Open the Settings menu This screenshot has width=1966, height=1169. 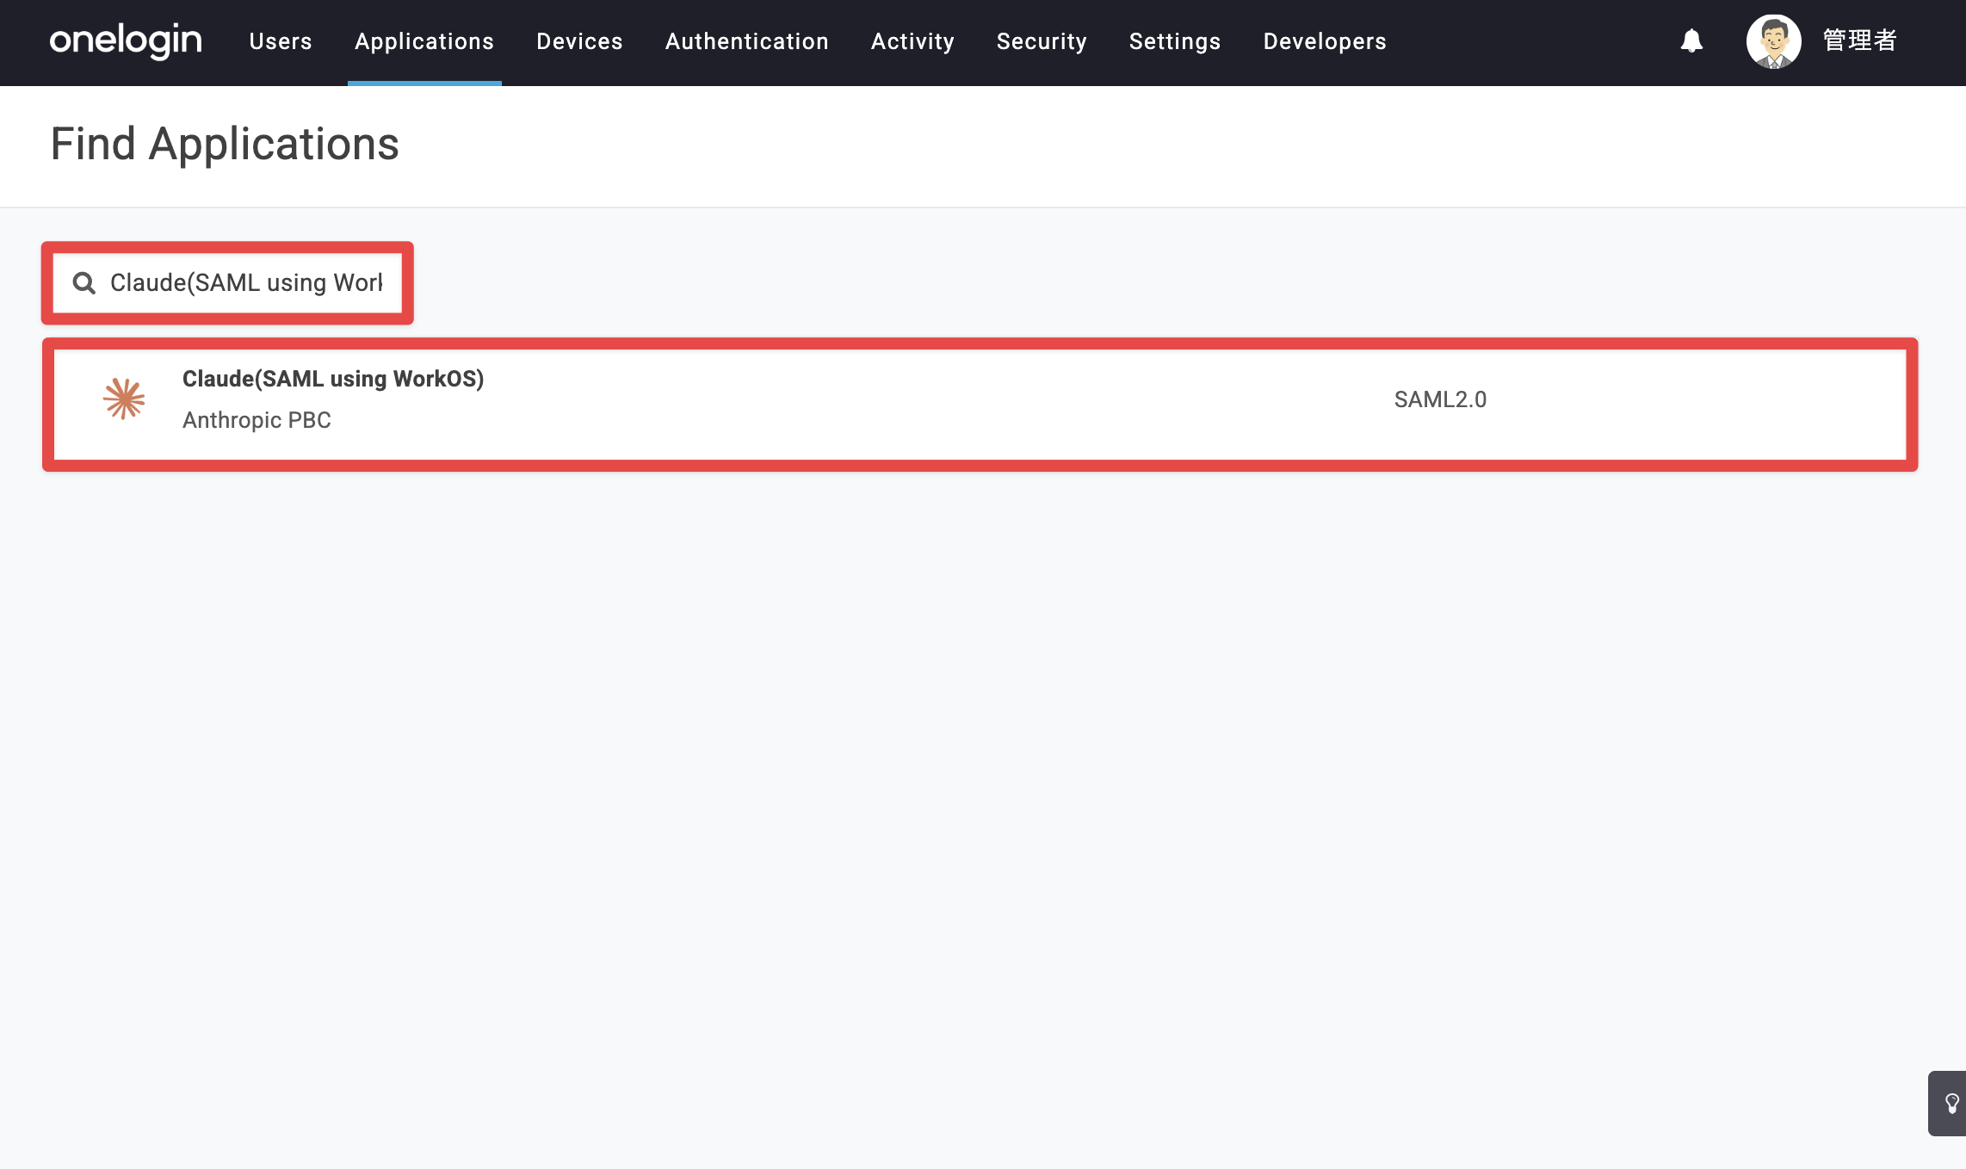[1175, 41]
